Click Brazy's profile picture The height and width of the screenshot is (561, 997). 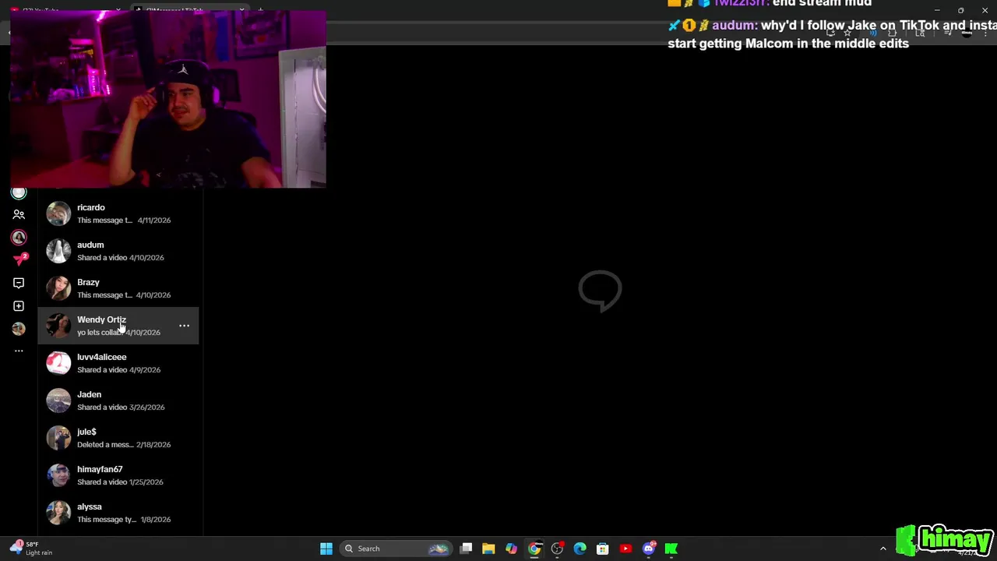click(x=58, y=288)
